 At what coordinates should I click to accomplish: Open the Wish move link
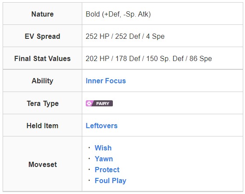pyautogui.click(x=103, y=148)
